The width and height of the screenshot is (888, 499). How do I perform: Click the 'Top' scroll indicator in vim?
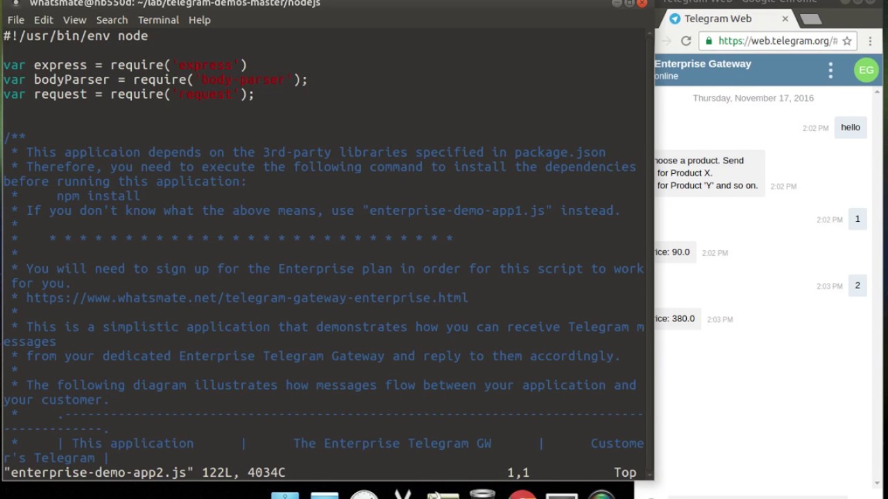(x=625, y=473)
